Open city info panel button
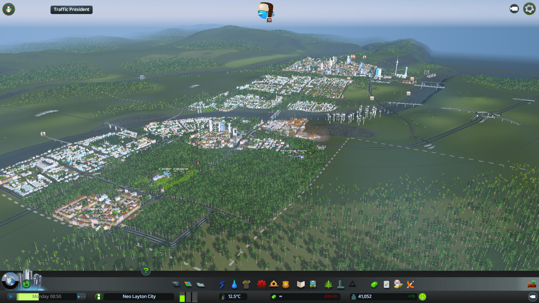 point(99,297)
